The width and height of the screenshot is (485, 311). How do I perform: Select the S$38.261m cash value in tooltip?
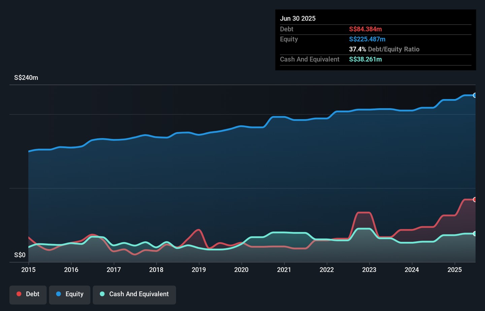365,59
